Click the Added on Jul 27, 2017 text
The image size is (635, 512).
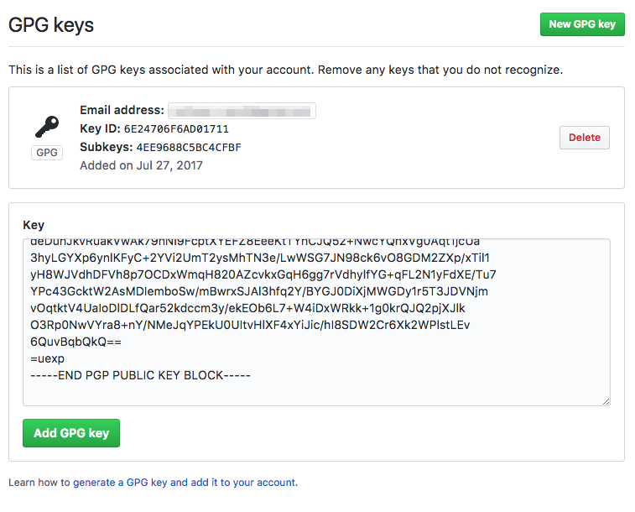141,165
